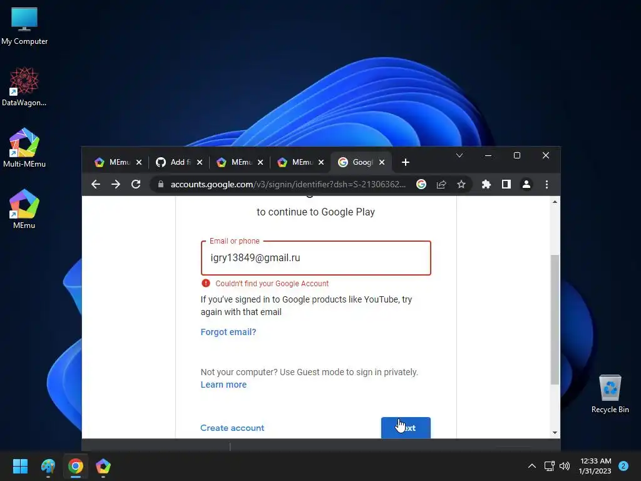The width and height of the screenshot is (641, 481).
Task: Go back in Chrome browser
Action: pos(96,185)
